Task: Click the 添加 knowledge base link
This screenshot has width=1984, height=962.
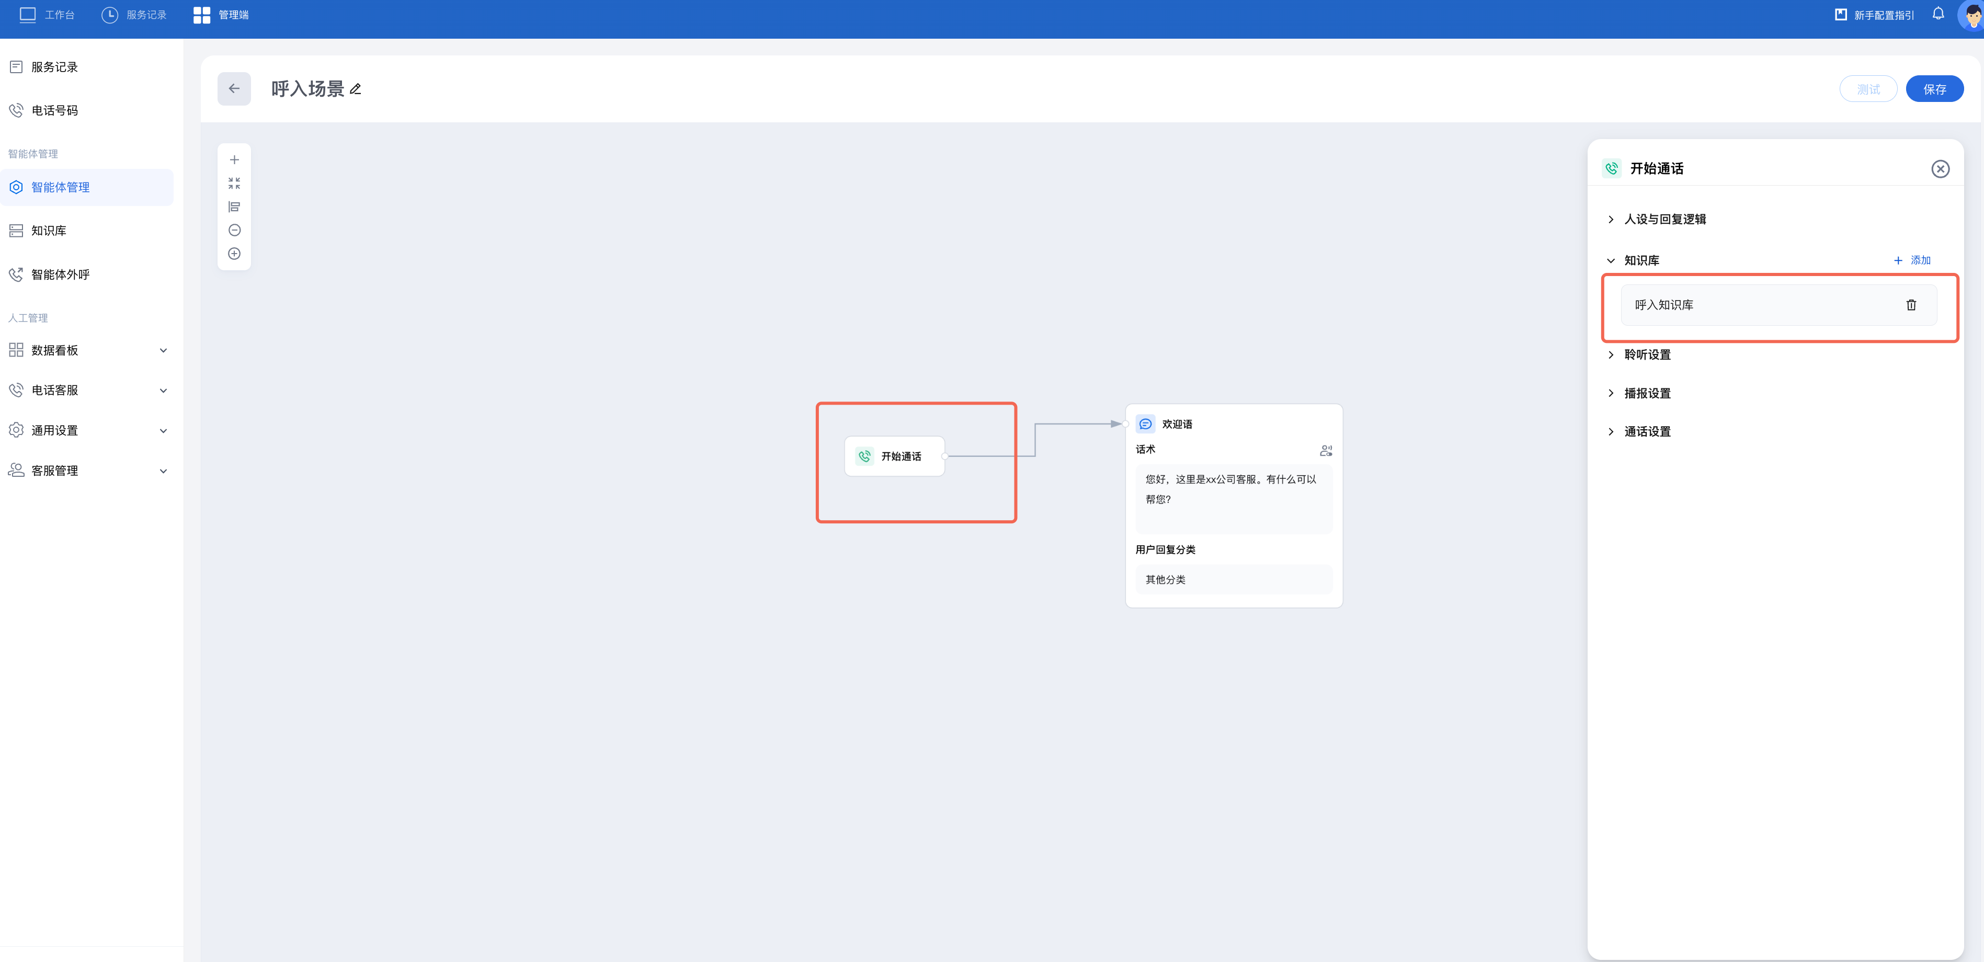Action: click(1912, 260)
